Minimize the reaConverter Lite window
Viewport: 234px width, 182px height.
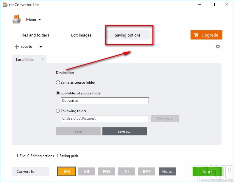(x=200, y=4)
